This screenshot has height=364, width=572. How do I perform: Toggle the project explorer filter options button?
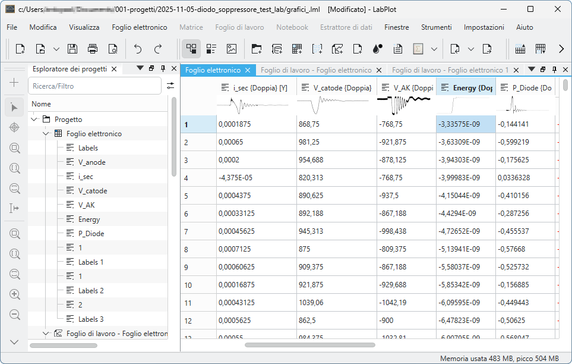(x=170, y=86)
